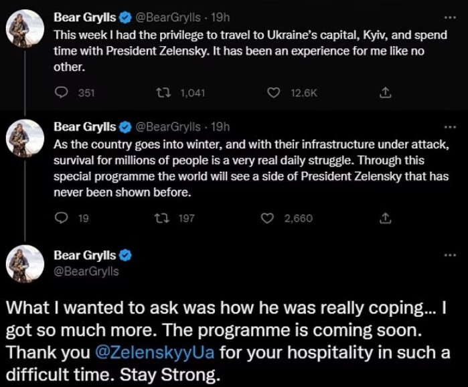Open Bear Grylls profile from first tweet name
This screenshot has width=468, height=387.
(x=85, y=17)
